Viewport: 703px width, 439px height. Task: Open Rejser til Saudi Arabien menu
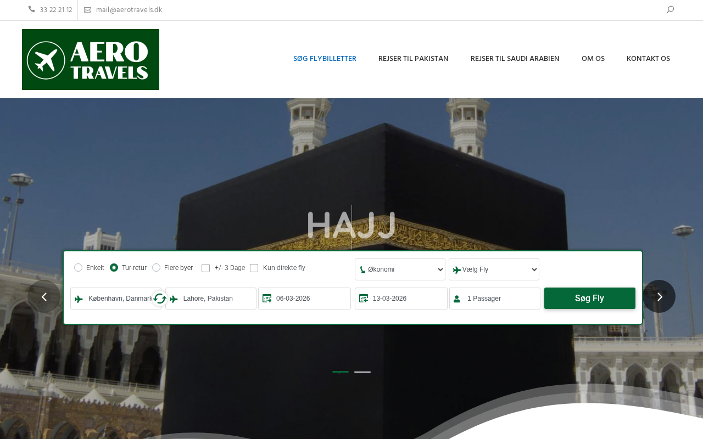[515, 59]
